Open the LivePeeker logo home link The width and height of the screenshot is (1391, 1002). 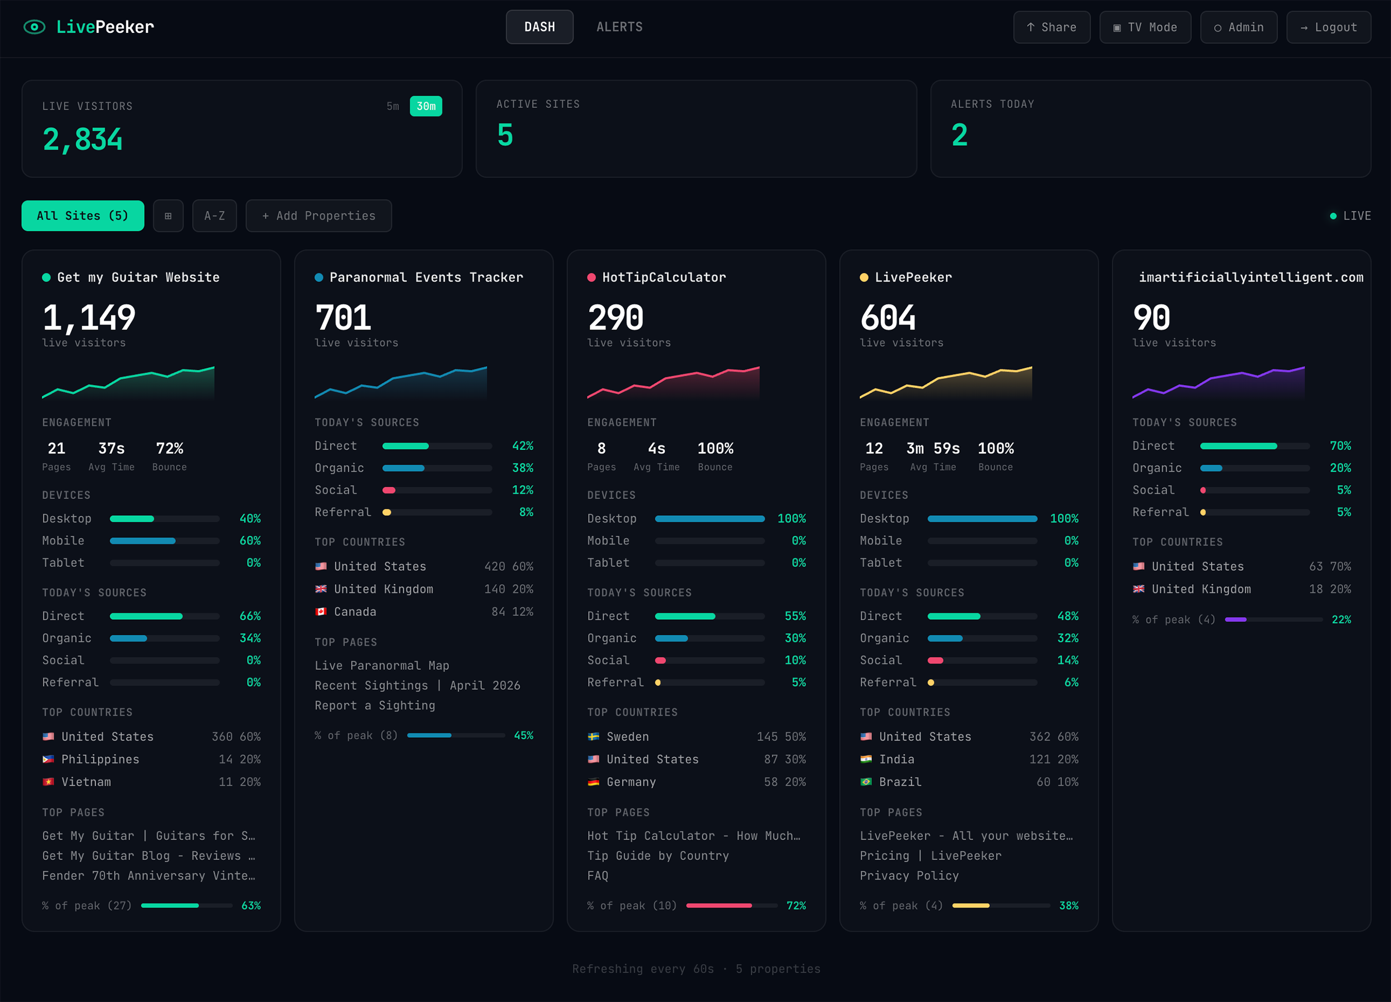pos(89,27)
